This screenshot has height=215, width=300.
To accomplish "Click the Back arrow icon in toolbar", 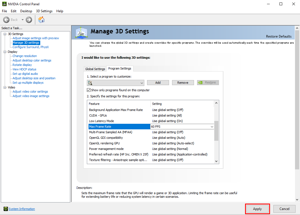I will point(6,20).
